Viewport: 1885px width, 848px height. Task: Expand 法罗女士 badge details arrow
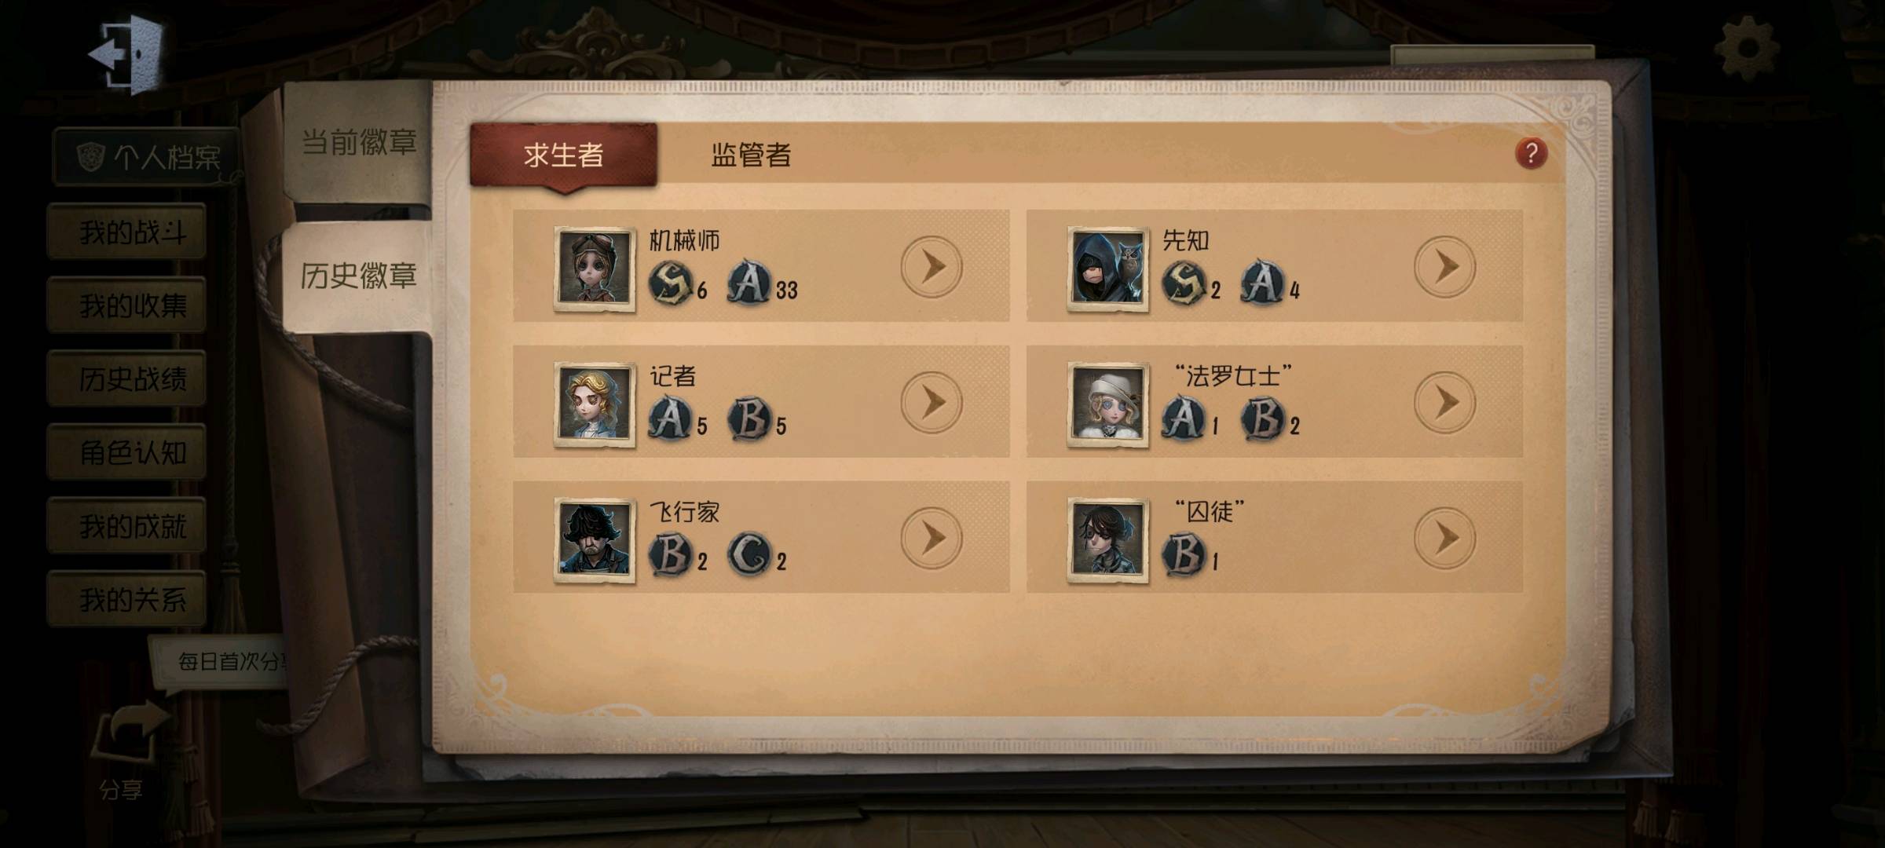1445,403
